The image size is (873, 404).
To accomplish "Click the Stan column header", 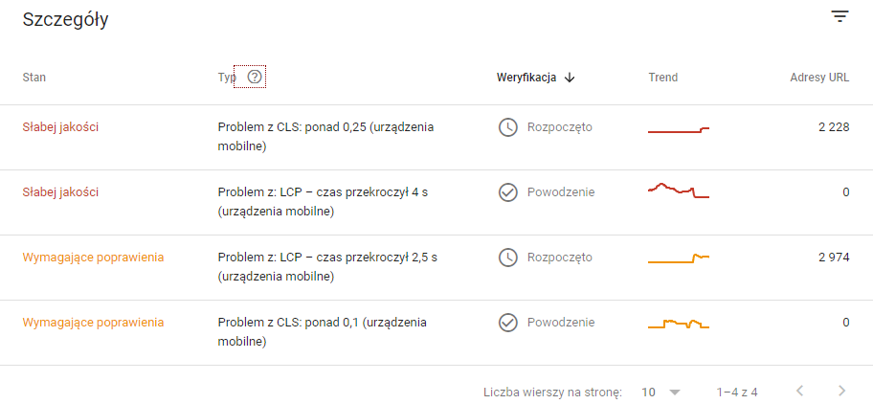I will point(34,78).
